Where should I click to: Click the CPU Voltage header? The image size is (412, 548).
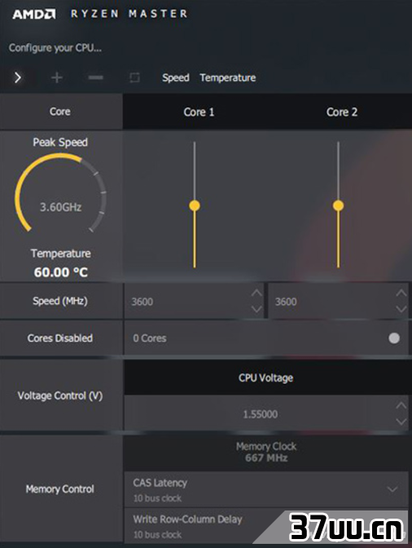click(x=265, y=378)
